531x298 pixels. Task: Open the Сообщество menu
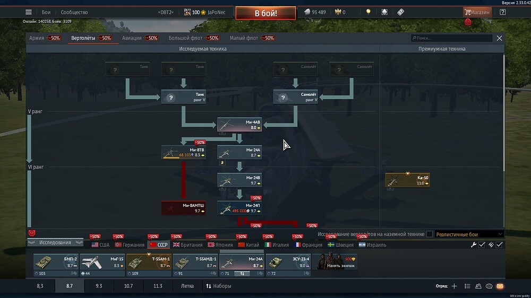74,12
